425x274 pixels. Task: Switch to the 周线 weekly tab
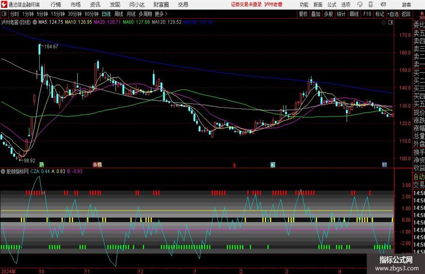[119, 14]
